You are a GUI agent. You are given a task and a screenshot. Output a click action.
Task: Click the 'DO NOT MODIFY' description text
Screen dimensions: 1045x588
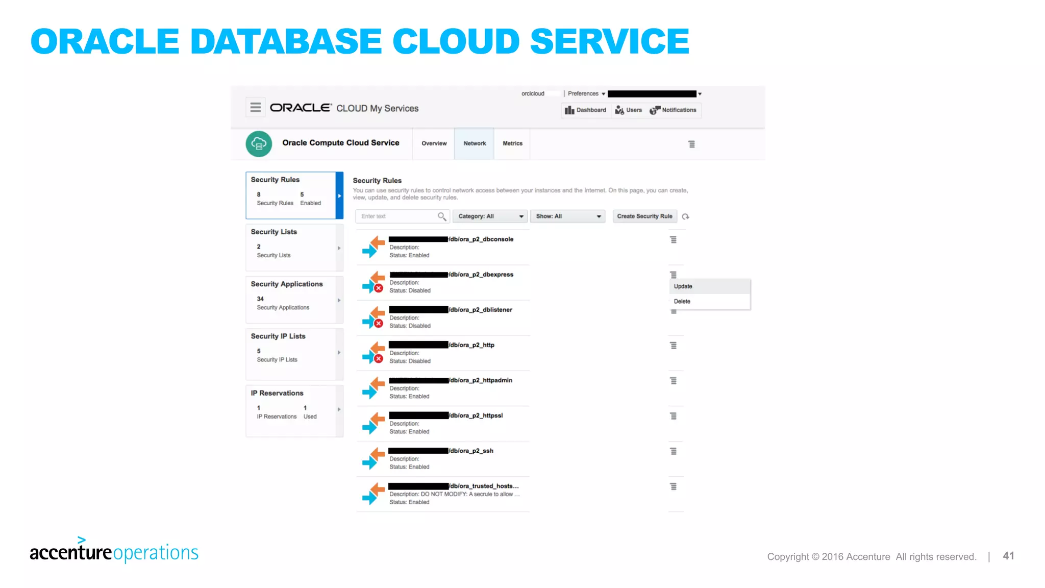pyautogui.click(x=454, y=494)
